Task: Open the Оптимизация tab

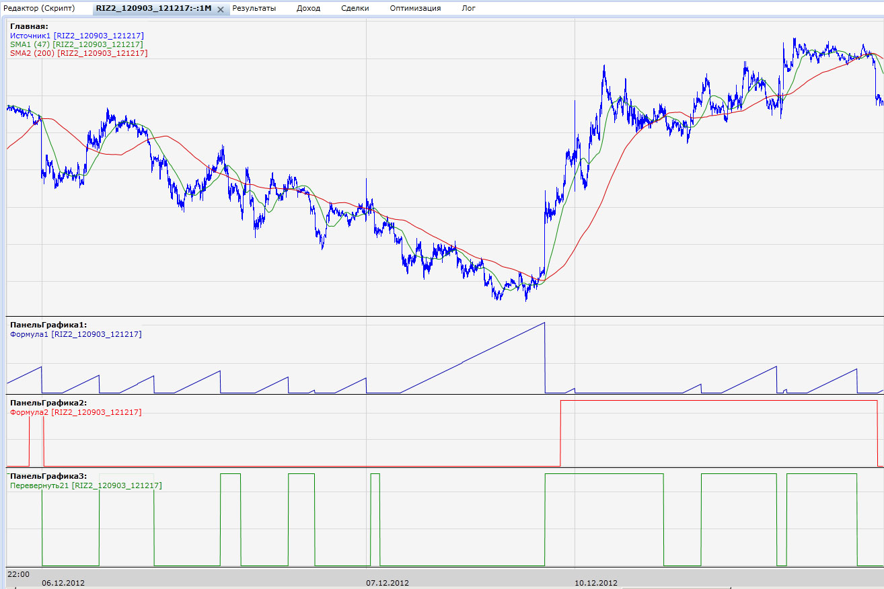Action: click(x=415, y=8)
